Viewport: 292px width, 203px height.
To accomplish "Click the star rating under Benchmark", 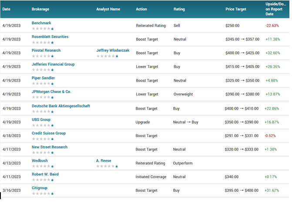I will pos(41,29).
